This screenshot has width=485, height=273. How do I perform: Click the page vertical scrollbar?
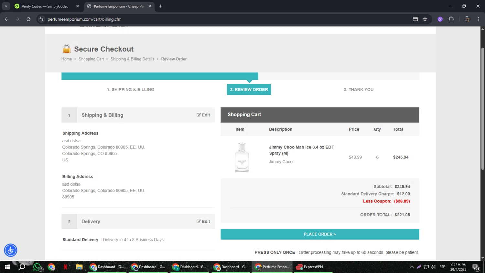(x=483, y=108)
